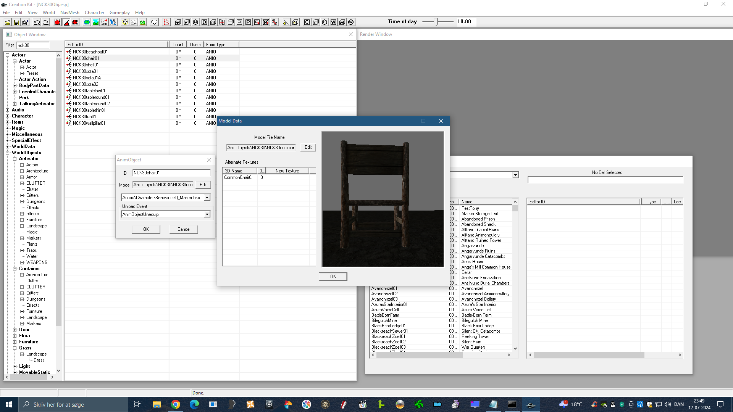Viewport: 733px width, 412px height.
Task: Select Alftand Glacial Ruins in cell list
Action: 480,230
